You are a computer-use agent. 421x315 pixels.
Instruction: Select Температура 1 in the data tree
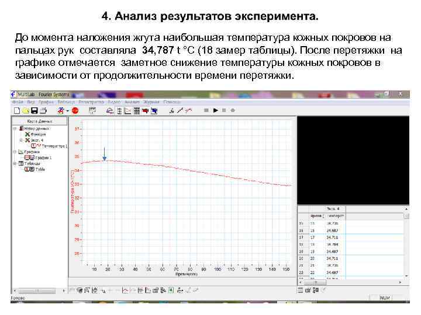click(54, 146)
